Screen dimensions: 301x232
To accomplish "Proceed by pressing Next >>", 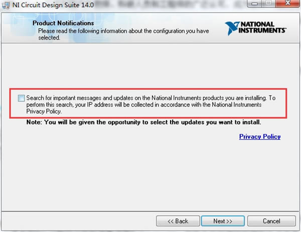I will click(x=222, y=221).
